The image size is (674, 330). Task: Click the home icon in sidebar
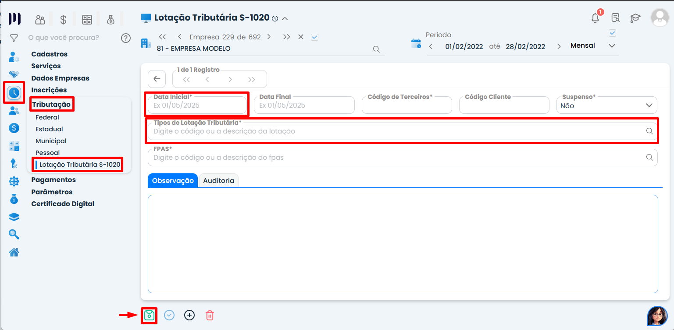point(14,252)
